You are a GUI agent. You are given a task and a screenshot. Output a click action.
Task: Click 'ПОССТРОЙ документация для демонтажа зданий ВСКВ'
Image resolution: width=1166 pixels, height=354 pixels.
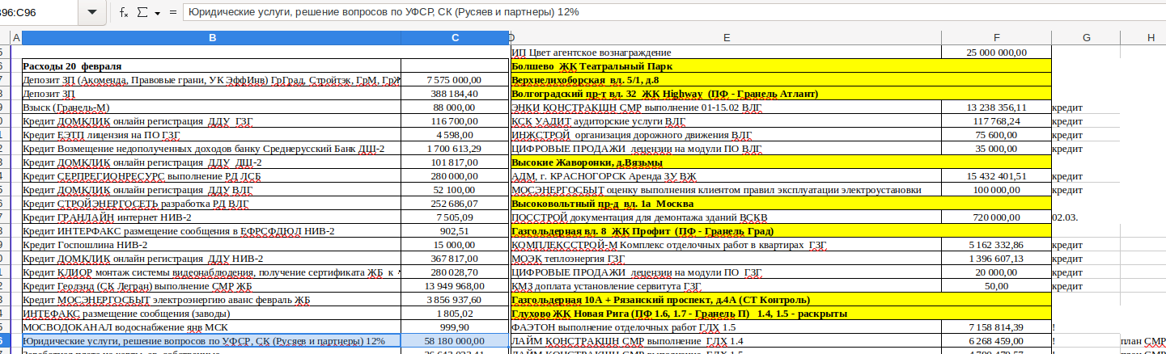[x=727, y=217]
